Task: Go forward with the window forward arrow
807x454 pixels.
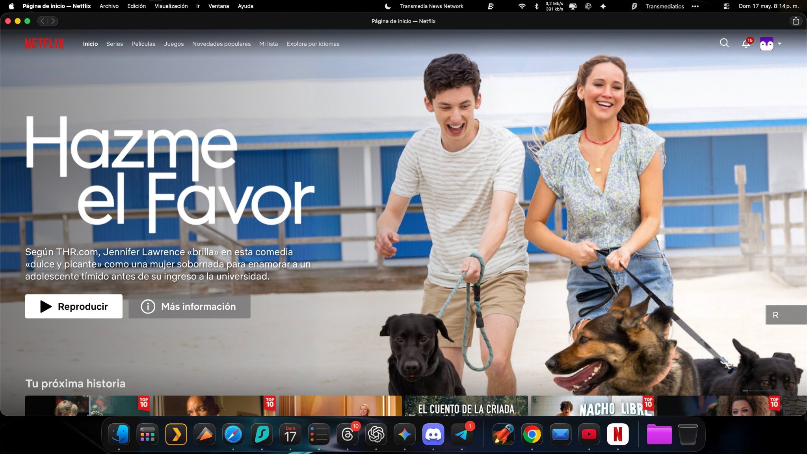Action: pyautogui.click(x=53, y=21)
